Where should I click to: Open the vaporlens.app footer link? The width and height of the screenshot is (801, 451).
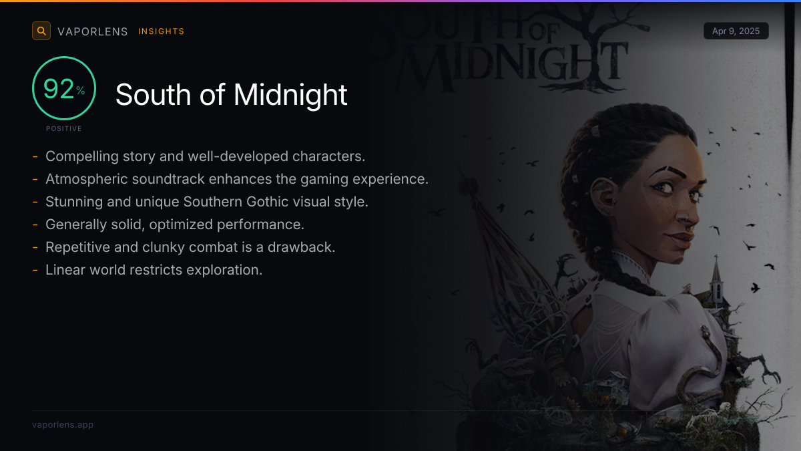[x=63, y=425]
